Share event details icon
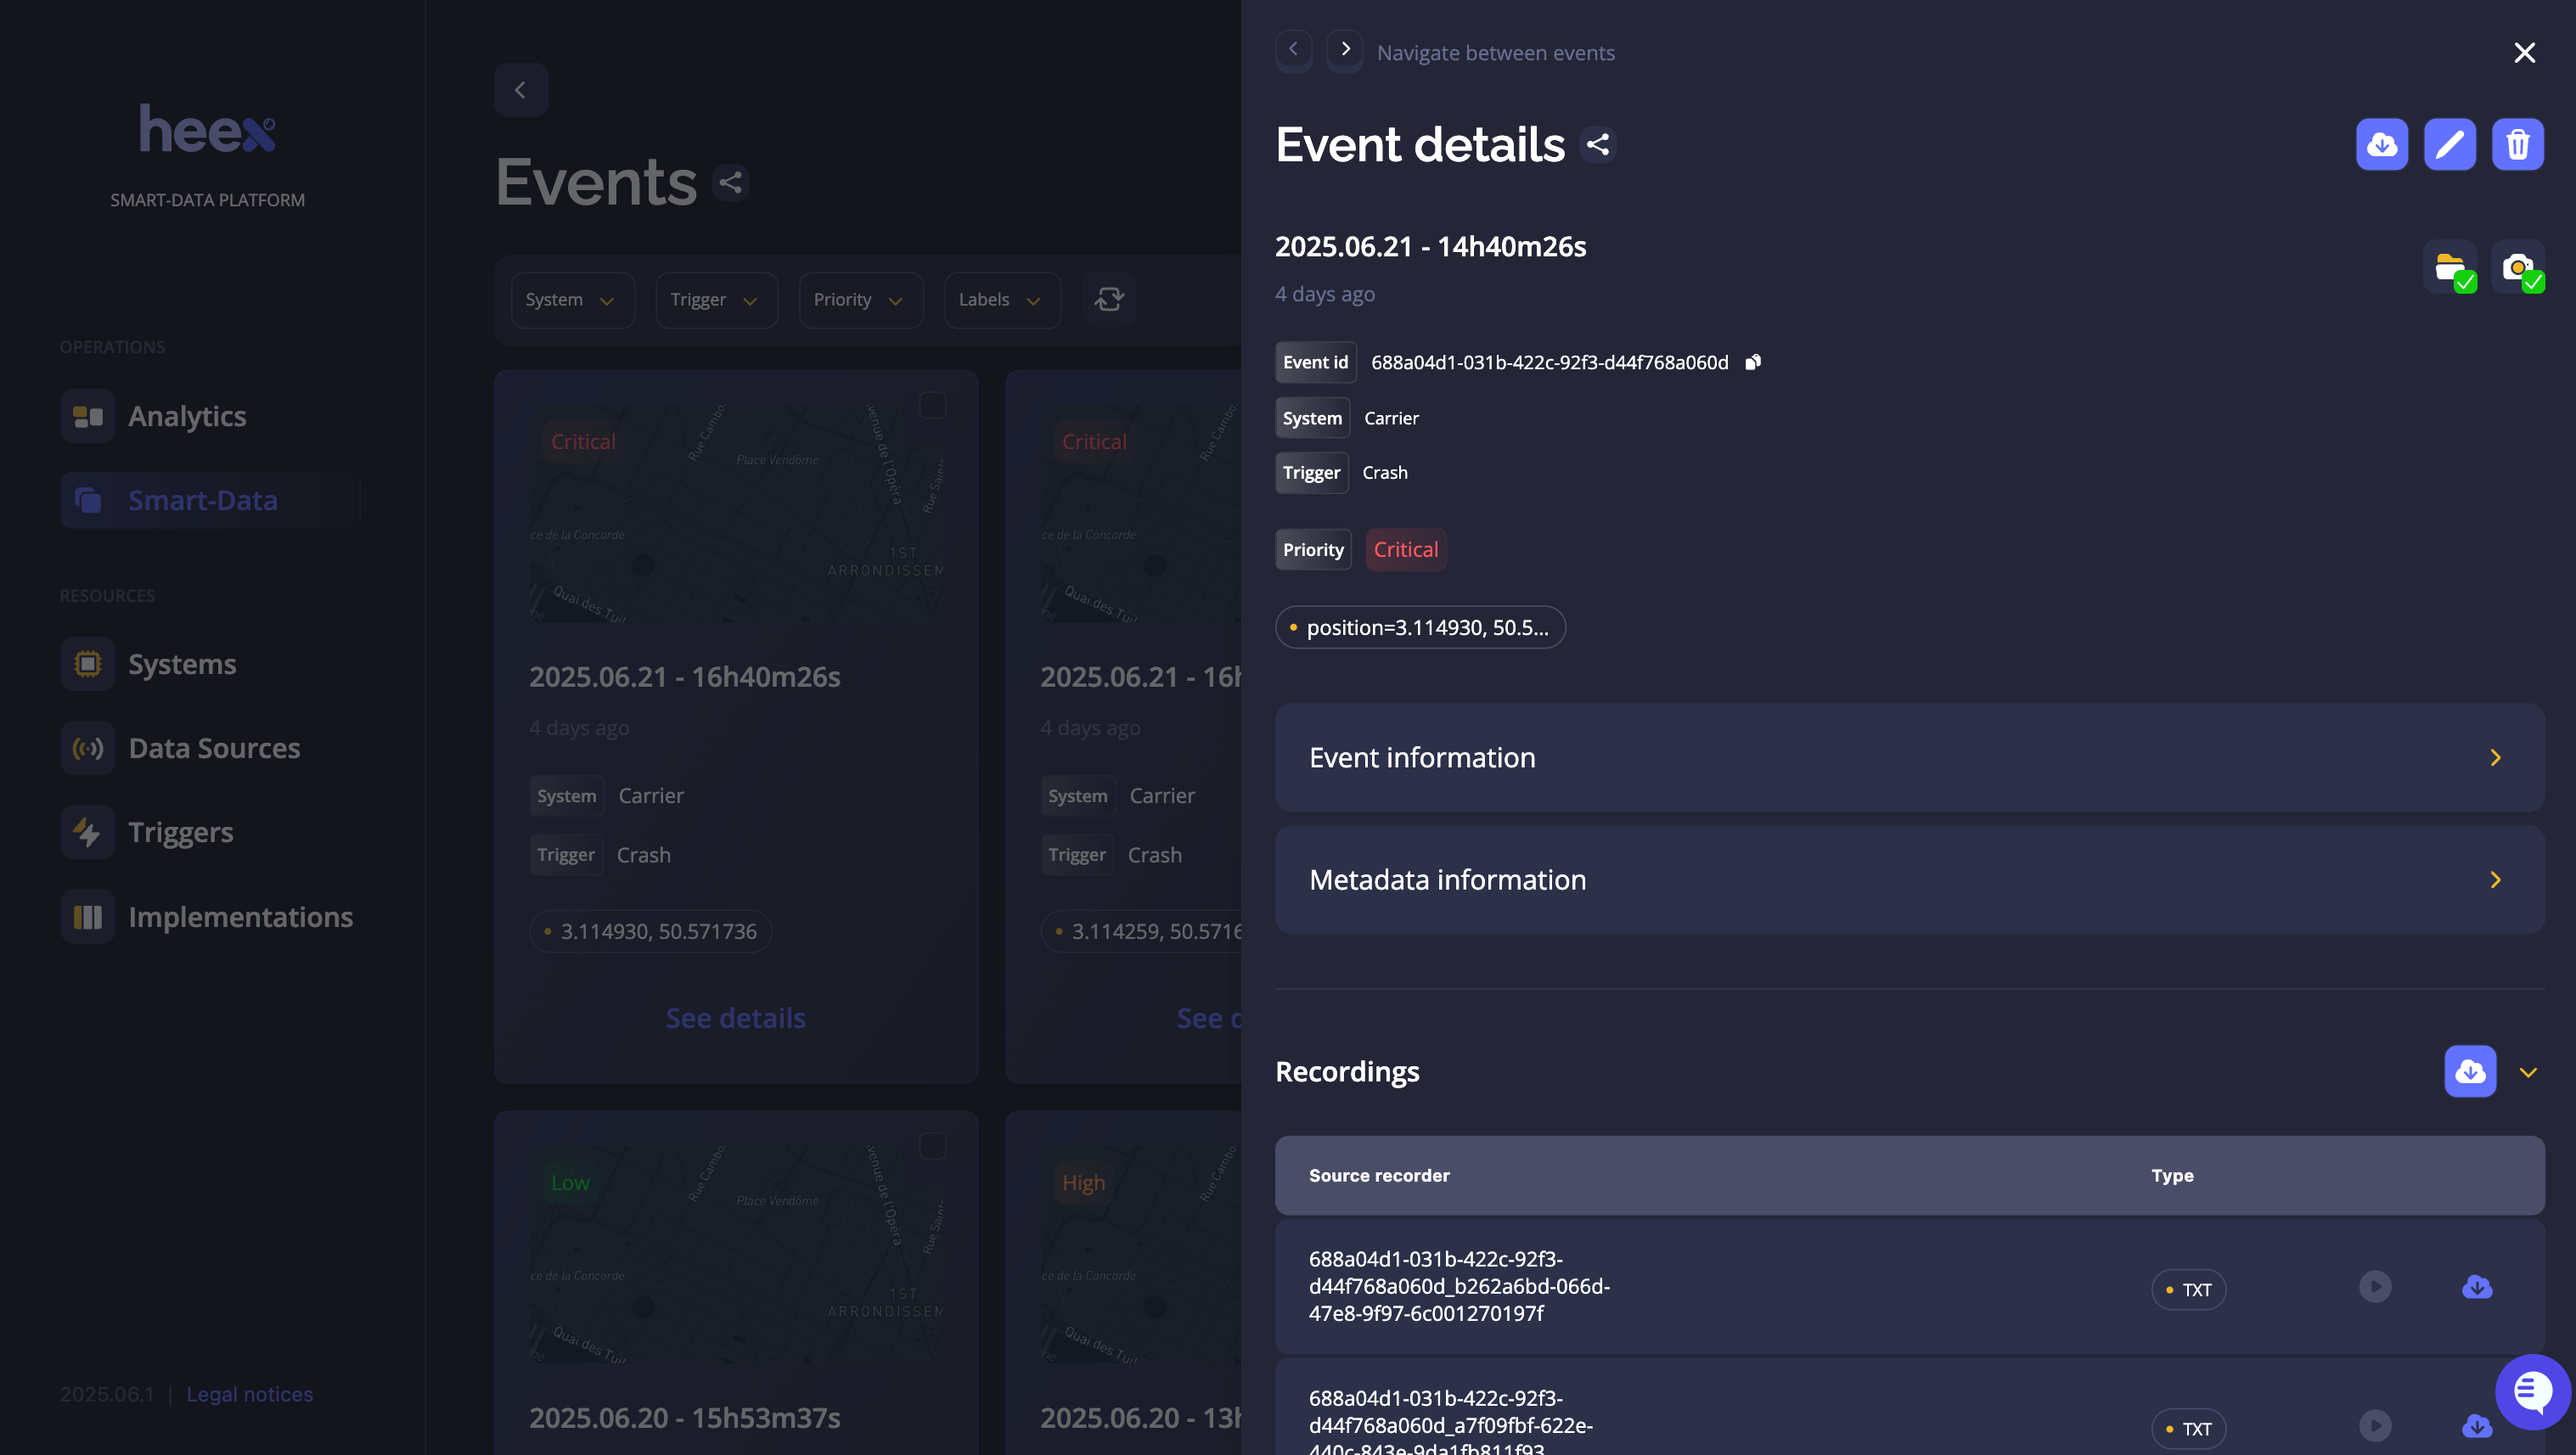The height and width of the screenshot is (1455, 2576). tap(1598, 145)
